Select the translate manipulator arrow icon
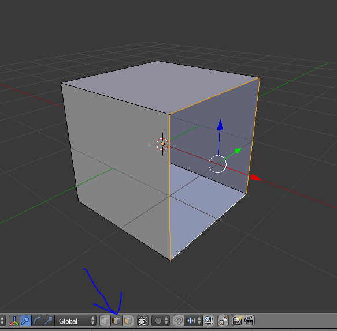 [25, 321]
